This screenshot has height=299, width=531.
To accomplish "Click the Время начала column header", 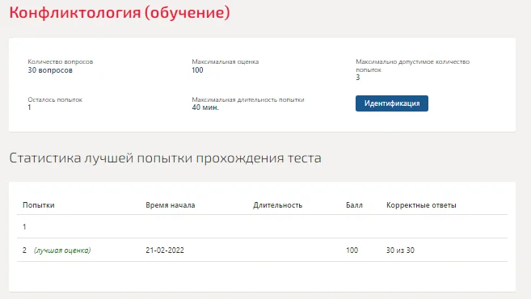I will coord(171,205).
